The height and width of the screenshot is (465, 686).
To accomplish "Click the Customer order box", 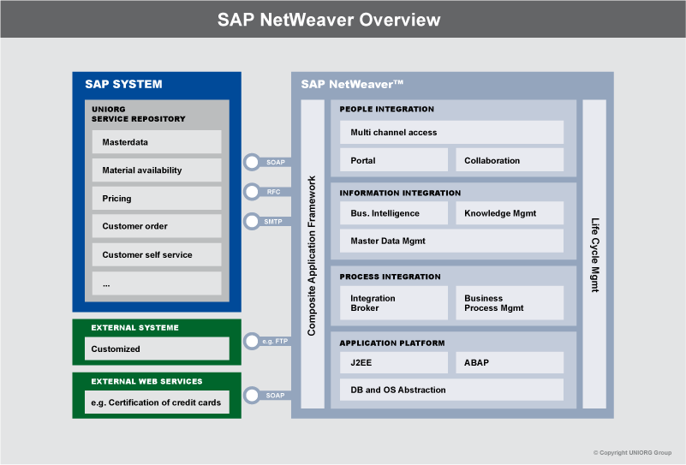I will (157, 226).
